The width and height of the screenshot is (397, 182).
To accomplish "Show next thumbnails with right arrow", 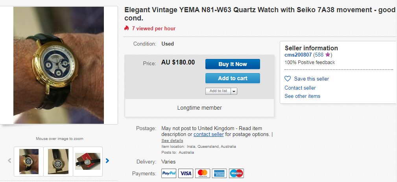I will [107, 160].
